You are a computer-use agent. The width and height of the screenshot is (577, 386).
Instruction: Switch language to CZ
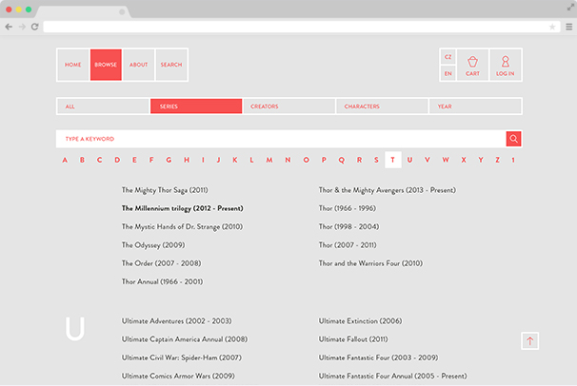point(448,57)
